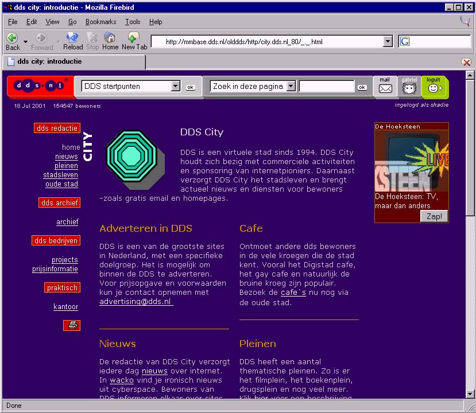The height and width of the screenshot is (413, 476).
Task: Open the archief link
Action: (x=67, y=221)
